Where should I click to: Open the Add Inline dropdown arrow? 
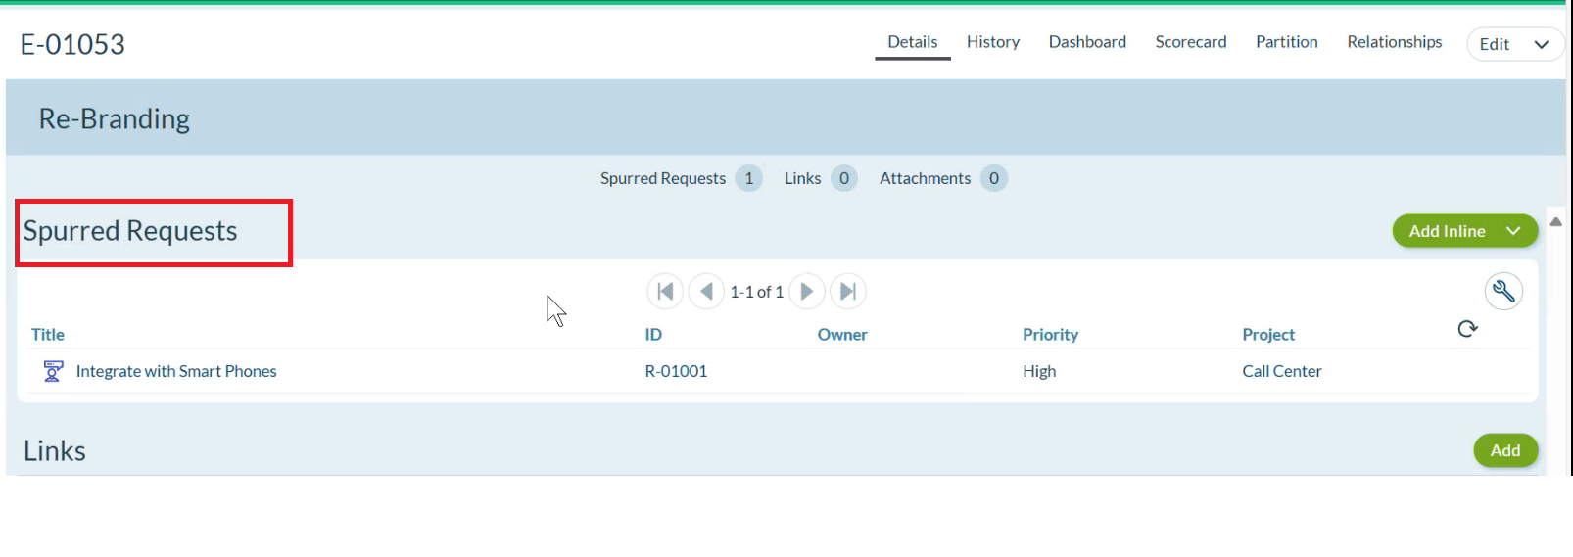tap(1513, 231)
